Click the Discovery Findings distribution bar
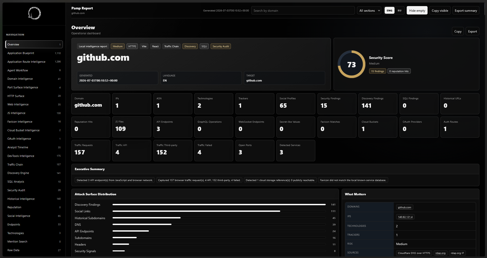 [x=219, y=204]
